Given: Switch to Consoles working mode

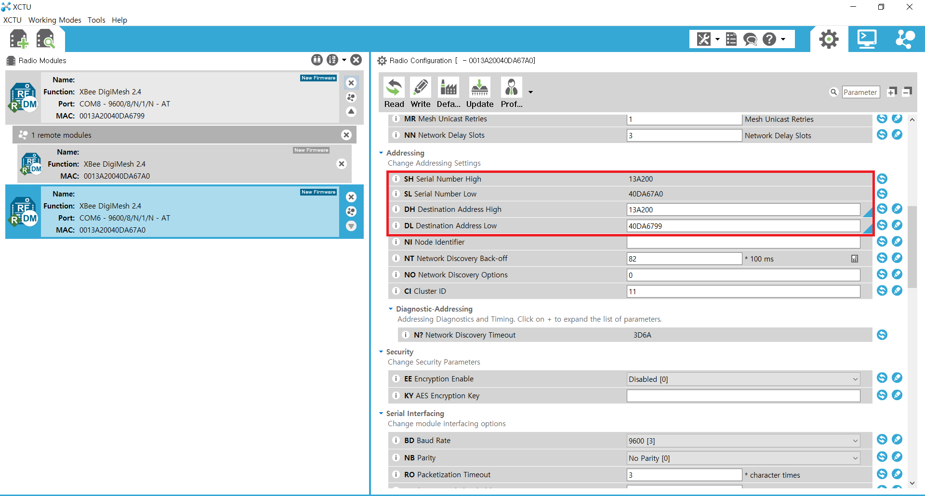Looking at the screenshot, I should [867, 39].
